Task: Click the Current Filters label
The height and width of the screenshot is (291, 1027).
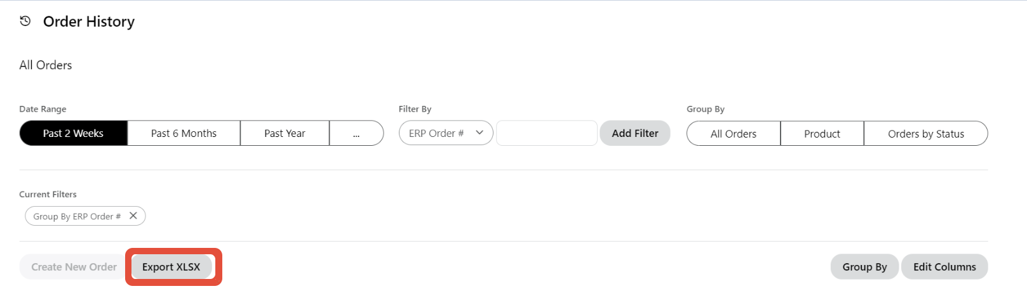Action: [x=48, y=194]
